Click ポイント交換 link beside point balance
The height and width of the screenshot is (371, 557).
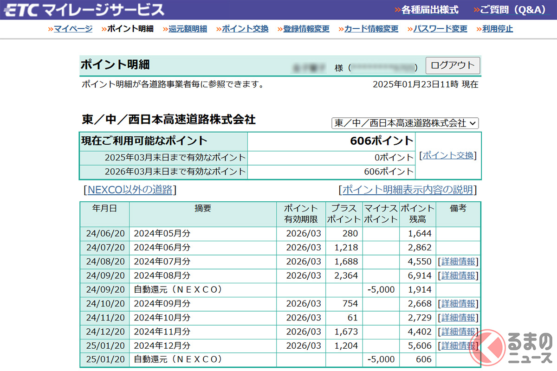coord(447,155)
